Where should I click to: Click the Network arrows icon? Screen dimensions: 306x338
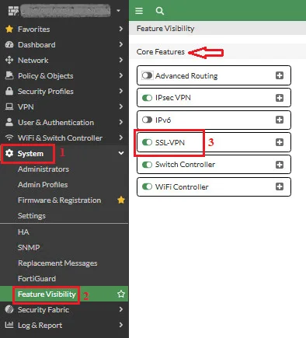tap(9, 60)
